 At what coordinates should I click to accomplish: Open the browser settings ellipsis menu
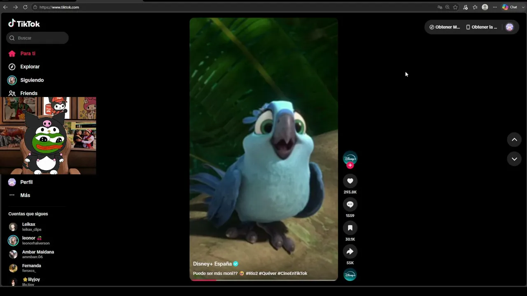point(495,7)
